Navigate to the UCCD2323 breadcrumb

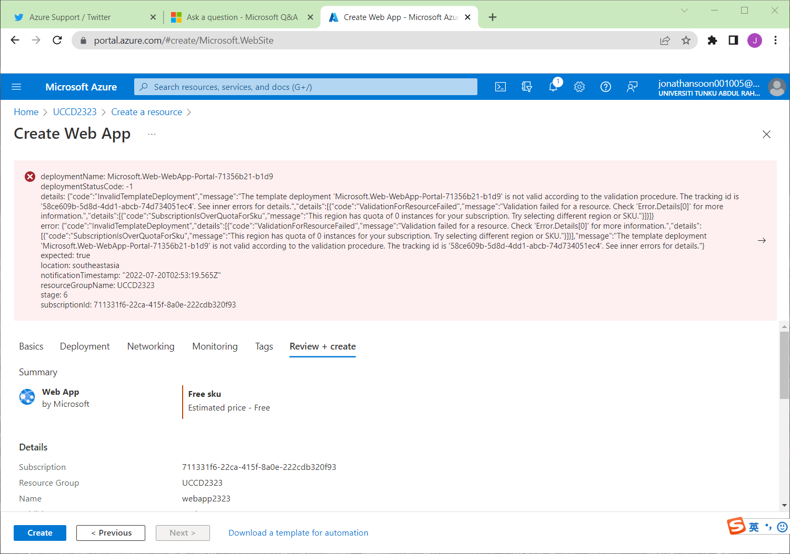[x=75, y=111]
